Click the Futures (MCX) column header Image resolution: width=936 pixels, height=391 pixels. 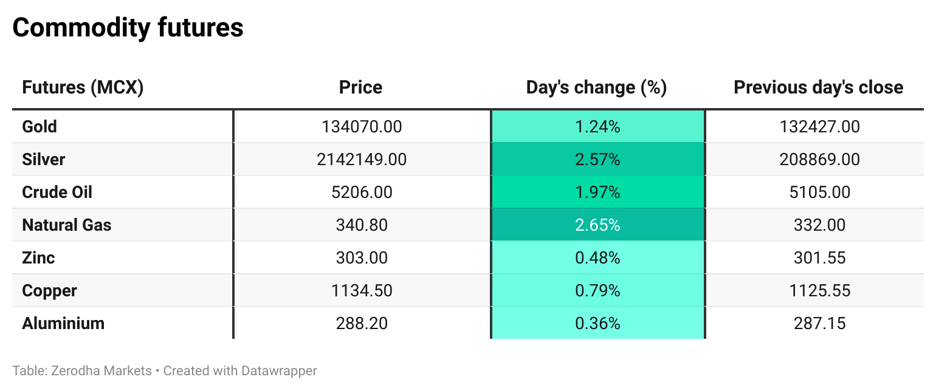83,87
